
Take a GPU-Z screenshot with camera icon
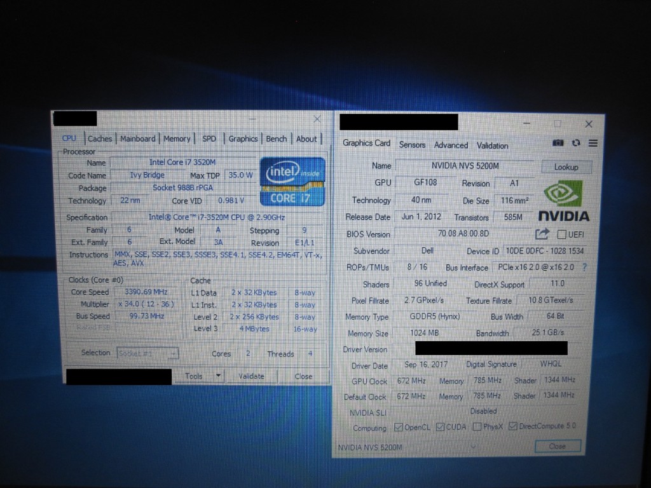click(x=558, y=144)
